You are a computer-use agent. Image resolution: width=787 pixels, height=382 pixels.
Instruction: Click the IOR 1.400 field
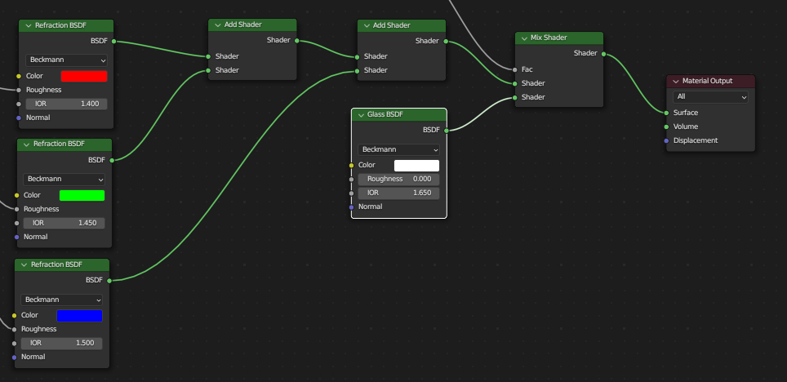pyautogui.click(x=67, y=104)
